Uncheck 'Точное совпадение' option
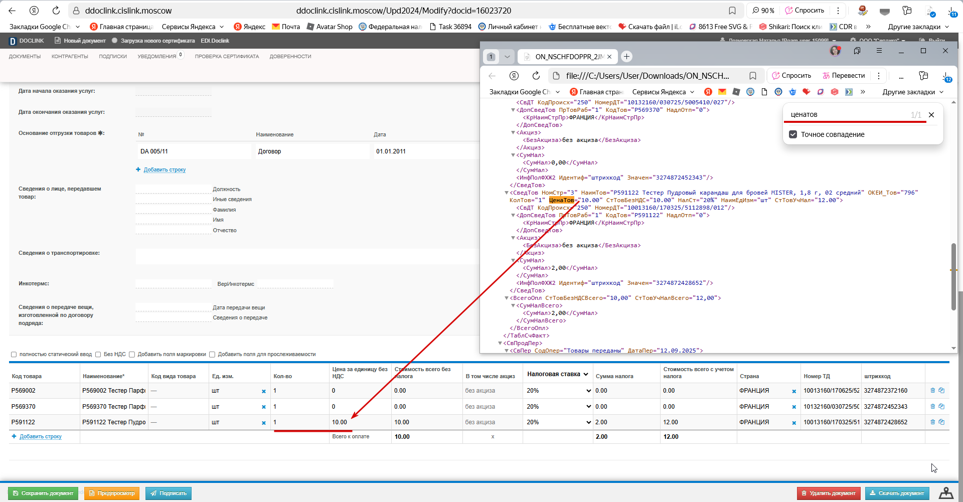Screen dimensions: 963x502 pos(793,134)
